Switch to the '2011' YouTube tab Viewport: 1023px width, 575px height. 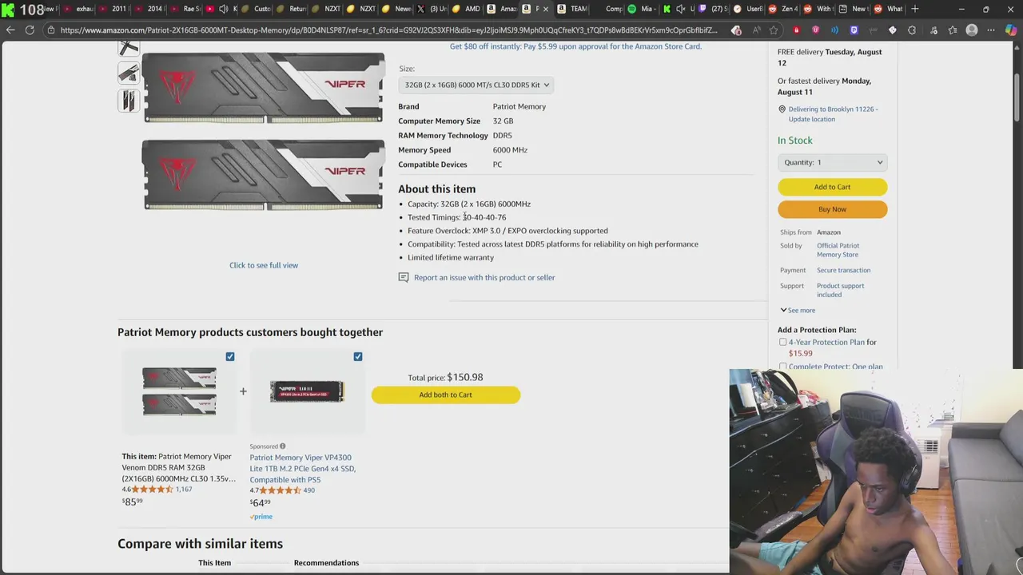[x=113, y=9]
